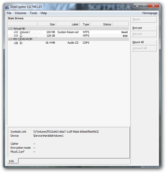Screen dimensions: 166x173
Task: Select the C: volume row
Action: pos(68,36)
